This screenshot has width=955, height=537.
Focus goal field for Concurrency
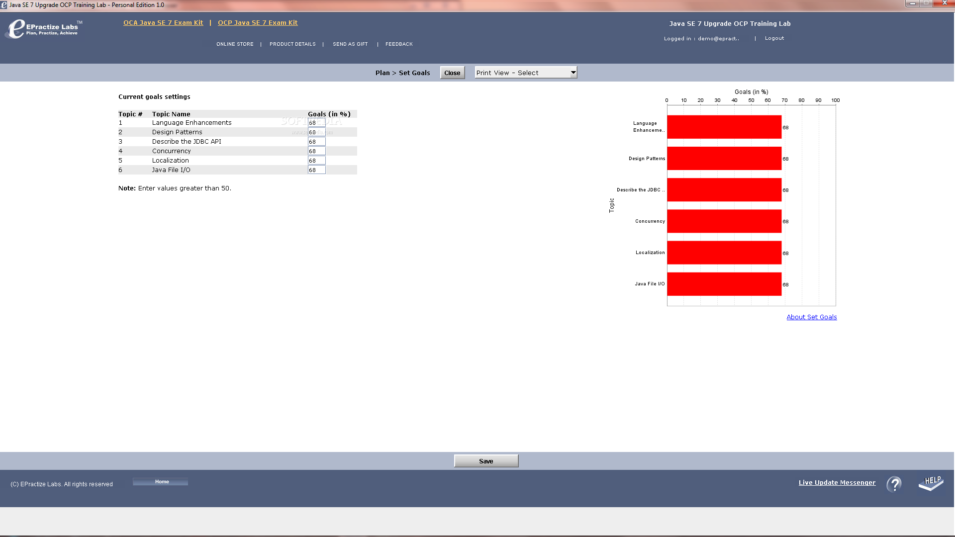pyautogui.click(x=316, y=151)
